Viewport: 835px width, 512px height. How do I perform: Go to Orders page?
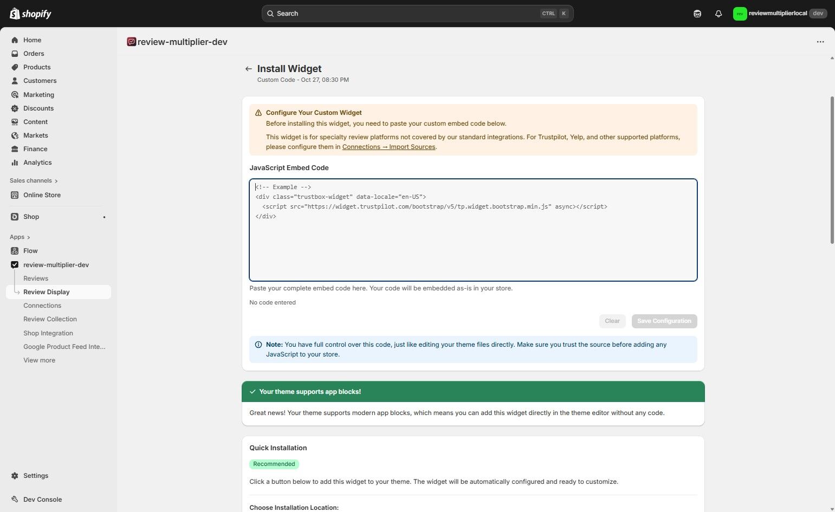tap(34, 54)
